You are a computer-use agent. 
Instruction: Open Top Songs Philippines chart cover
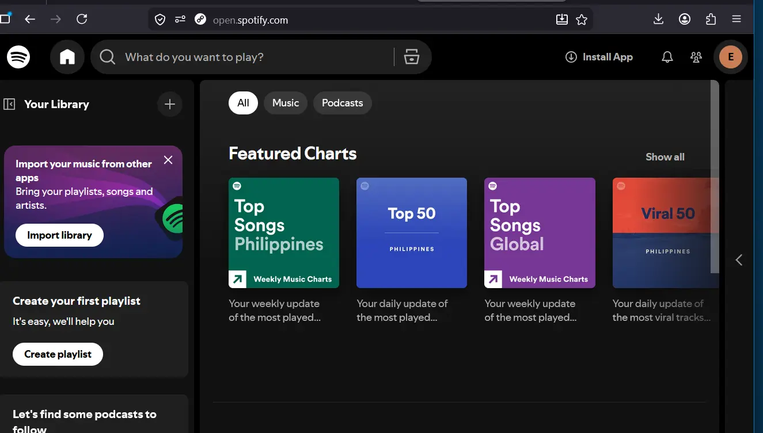[x=284, y=233]
